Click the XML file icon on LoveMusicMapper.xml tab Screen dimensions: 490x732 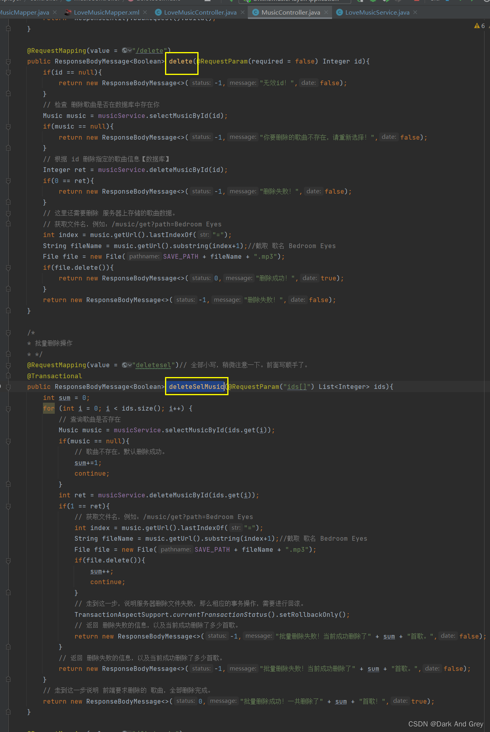pos(68,12)
